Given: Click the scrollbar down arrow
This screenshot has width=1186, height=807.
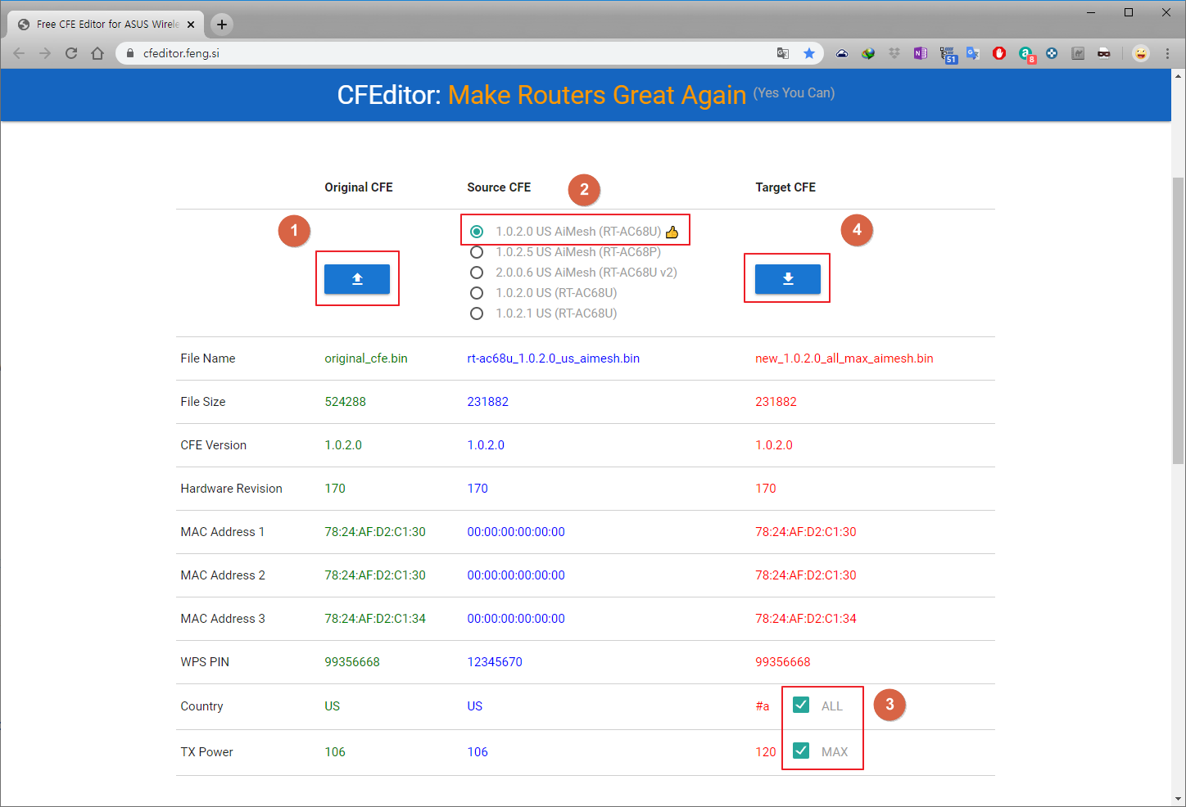Looking at the screenshot, I should (x=1179, y=799).
